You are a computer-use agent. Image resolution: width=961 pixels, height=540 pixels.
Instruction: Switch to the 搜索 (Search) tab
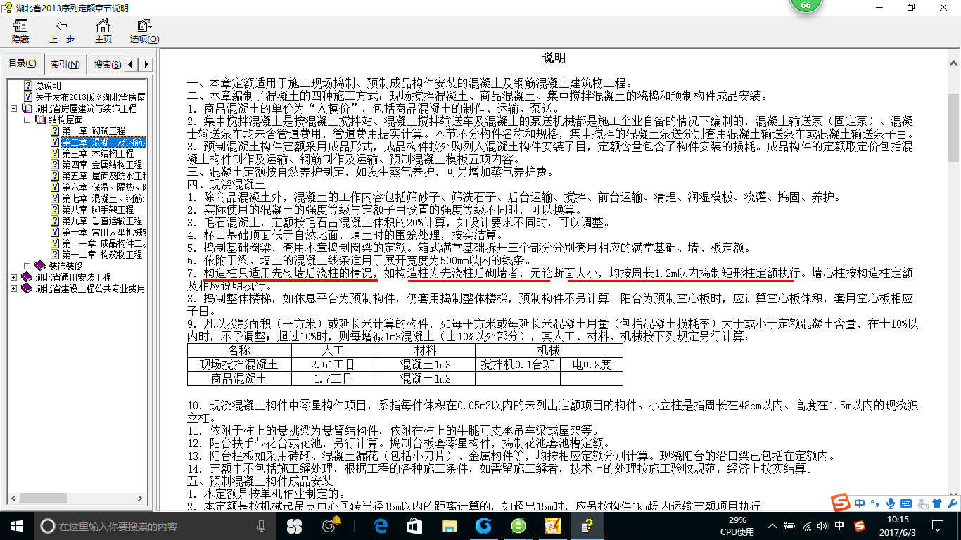tap(108, 65)
